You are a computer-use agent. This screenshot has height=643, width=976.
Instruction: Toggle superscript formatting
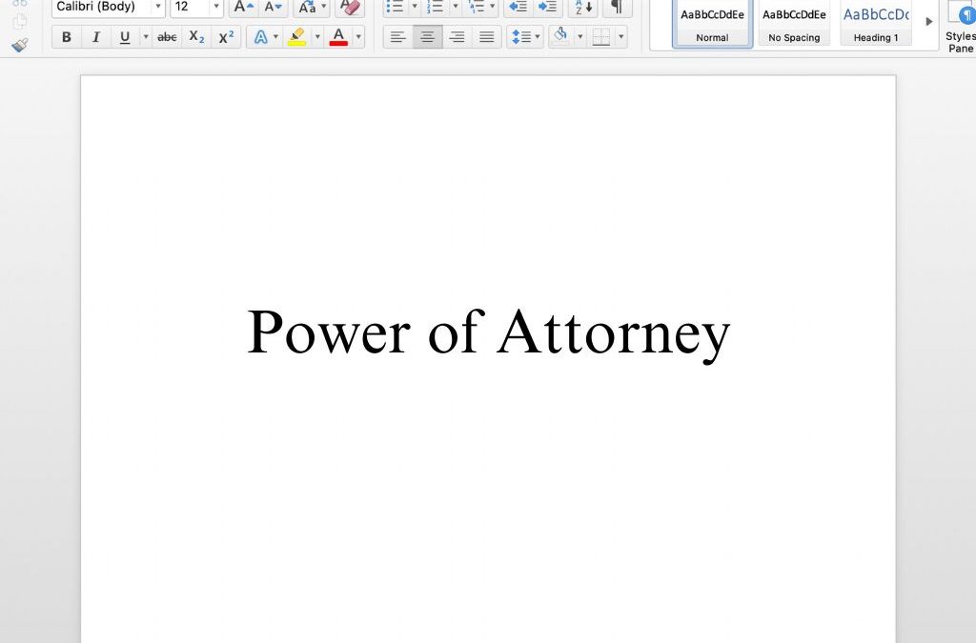226,37
